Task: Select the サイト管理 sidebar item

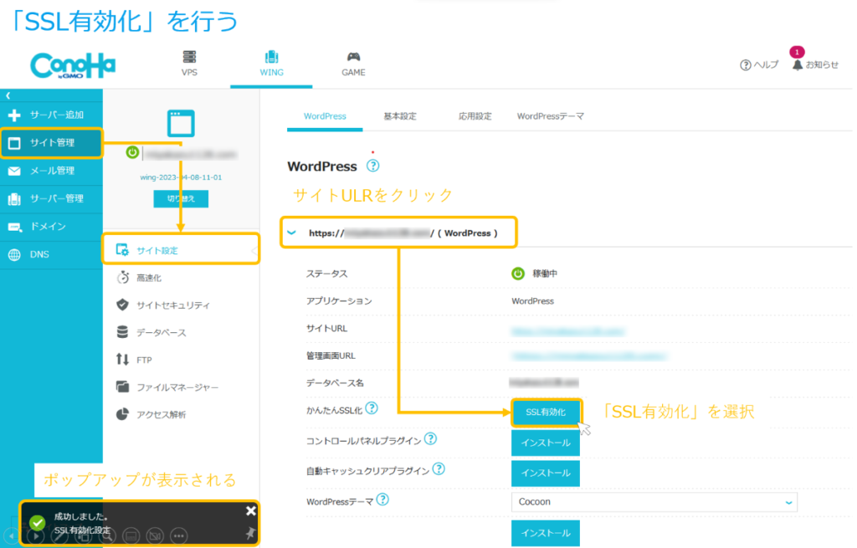Action: [51, 143]
